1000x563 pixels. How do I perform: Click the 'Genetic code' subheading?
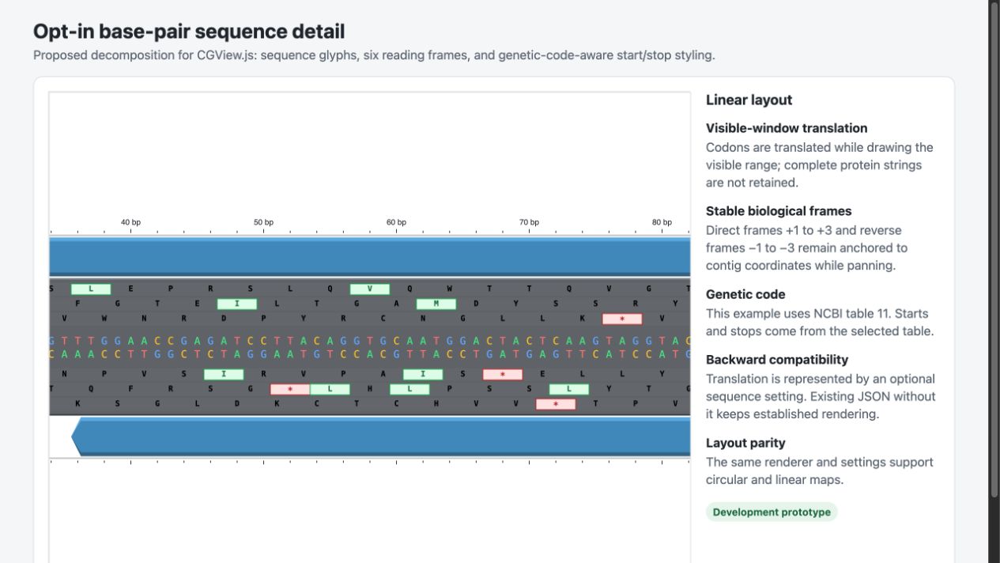(x=745, y=294)
